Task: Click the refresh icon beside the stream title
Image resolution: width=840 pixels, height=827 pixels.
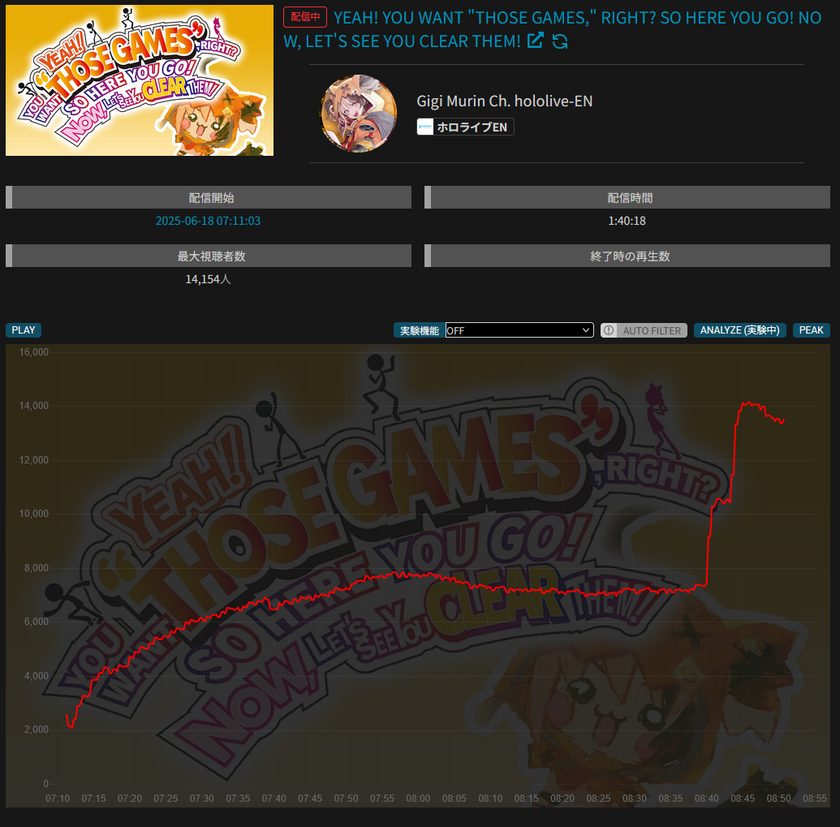Action: pyautogui.click(x=560, y=41)
